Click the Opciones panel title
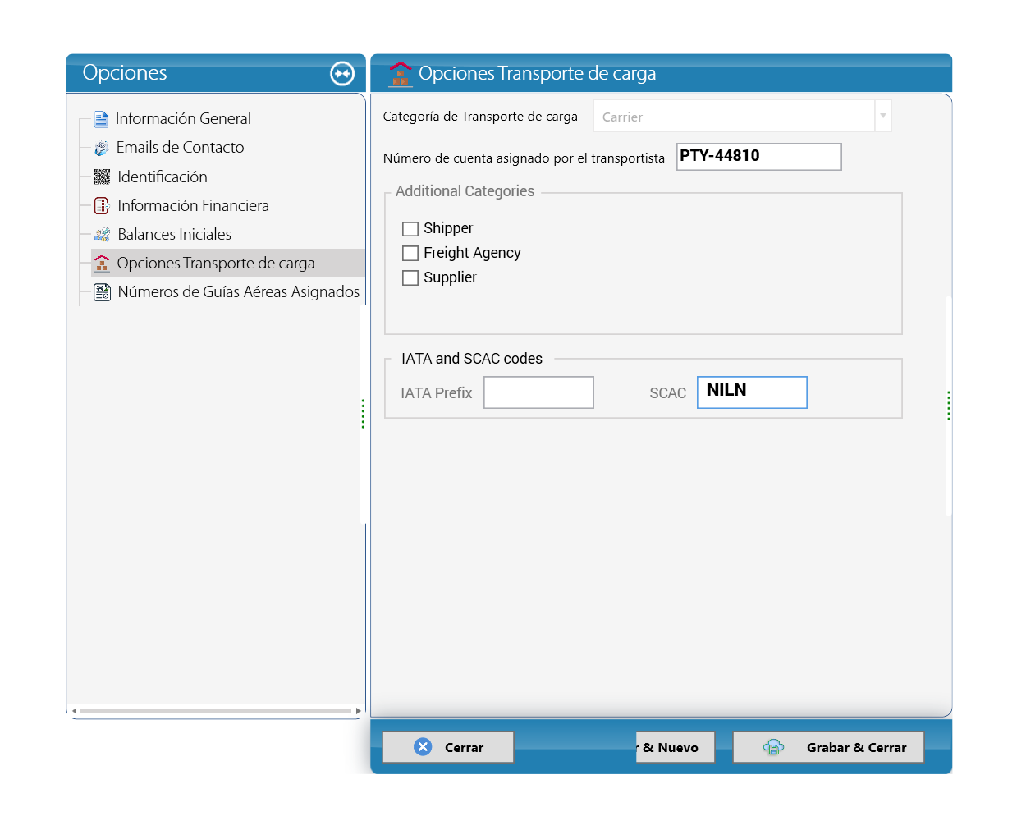Screen dimensions: 1026x821 (x=125, y=73)
